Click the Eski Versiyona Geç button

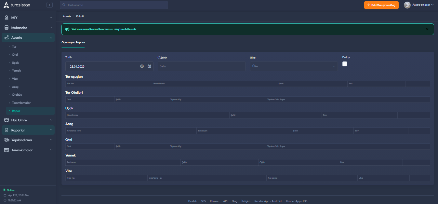coord(381,5)
